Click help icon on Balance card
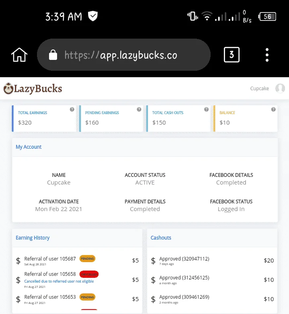The width and height of the screenshot is (289, 314). [x=273, y=109]
